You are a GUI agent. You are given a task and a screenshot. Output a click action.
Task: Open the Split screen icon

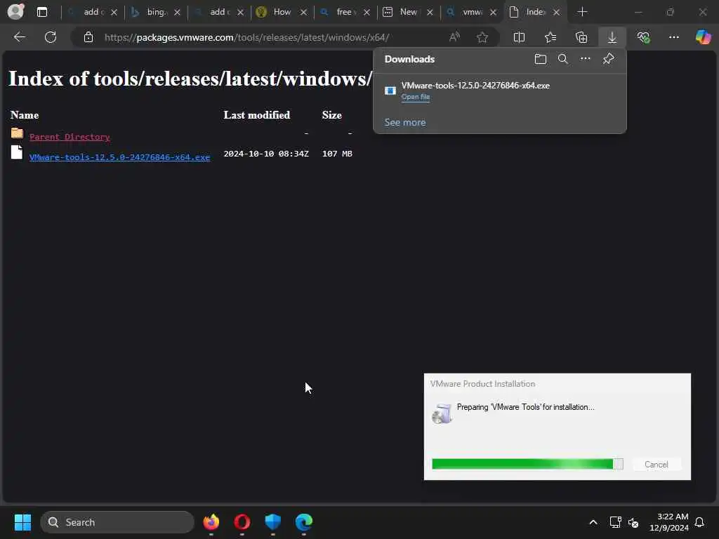pos(519,37)
